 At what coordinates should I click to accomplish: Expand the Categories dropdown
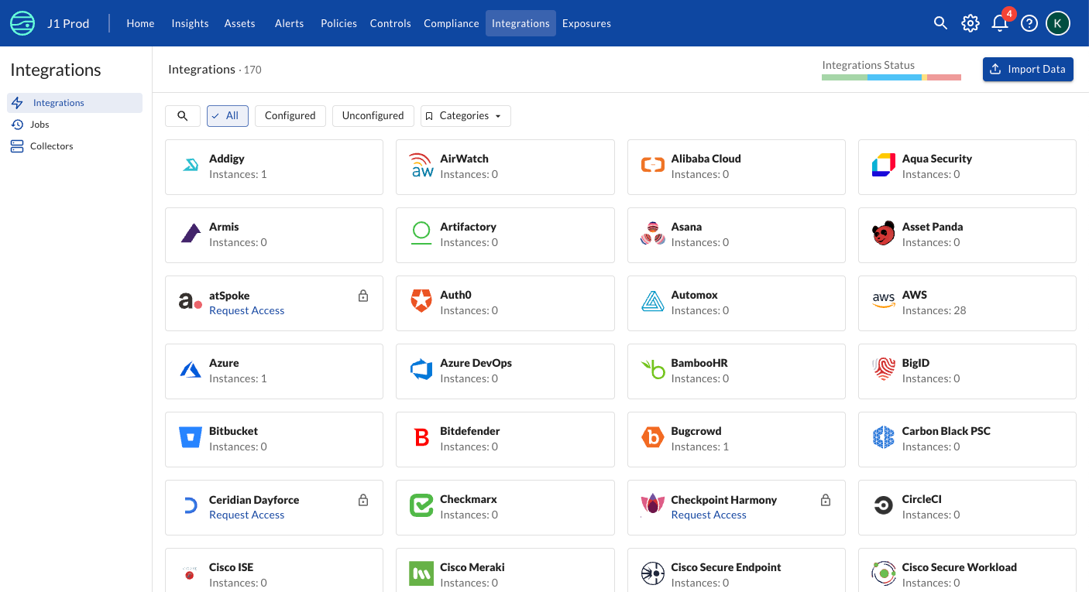[465, 116]
